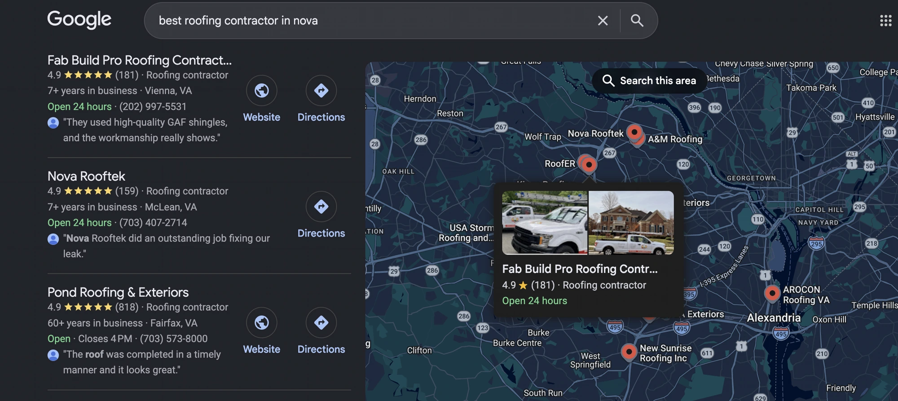Image resolution: width=898 pixels, height=401 pixels.
Task: Open Pond Roofing & Exteriors website globe icon
Action: (x=262, y=322)
